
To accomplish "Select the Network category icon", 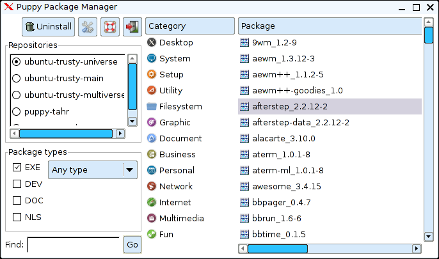I will [152, 186].
